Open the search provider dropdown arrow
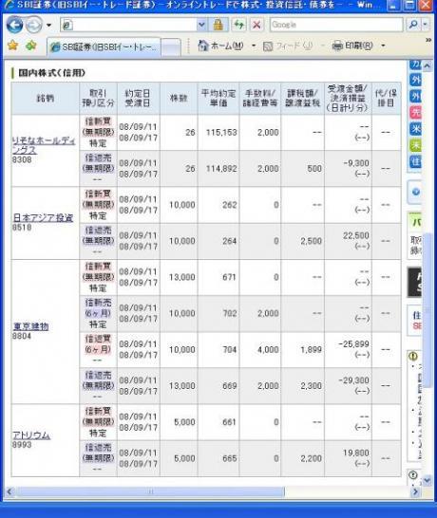This screenshot has height=518, width=437. [x=425, y=25]
